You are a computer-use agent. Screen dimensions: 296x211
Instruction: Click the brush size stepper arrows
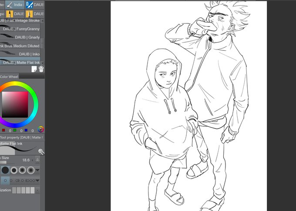33,160
